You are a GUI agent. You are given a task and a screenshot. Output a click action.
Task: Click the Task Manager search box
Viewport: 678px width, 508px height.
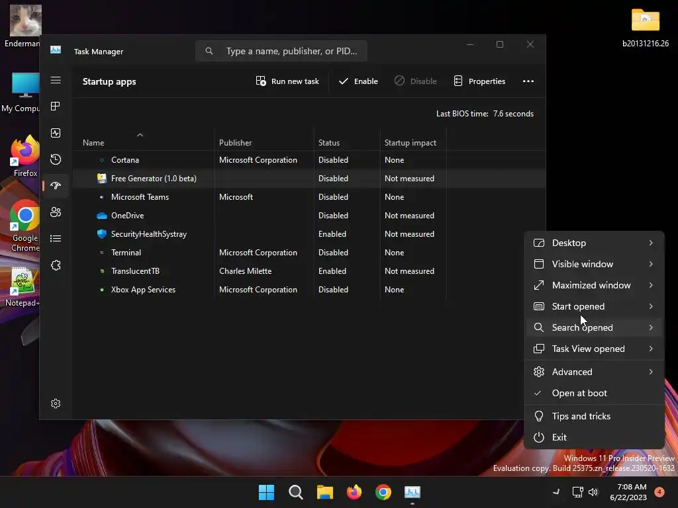click(281, 51)
